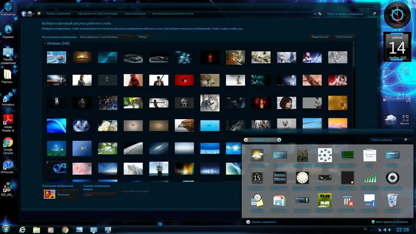Open Adobe Reader XI desktop shortcut
416x234 pixels.
[8, 123]
